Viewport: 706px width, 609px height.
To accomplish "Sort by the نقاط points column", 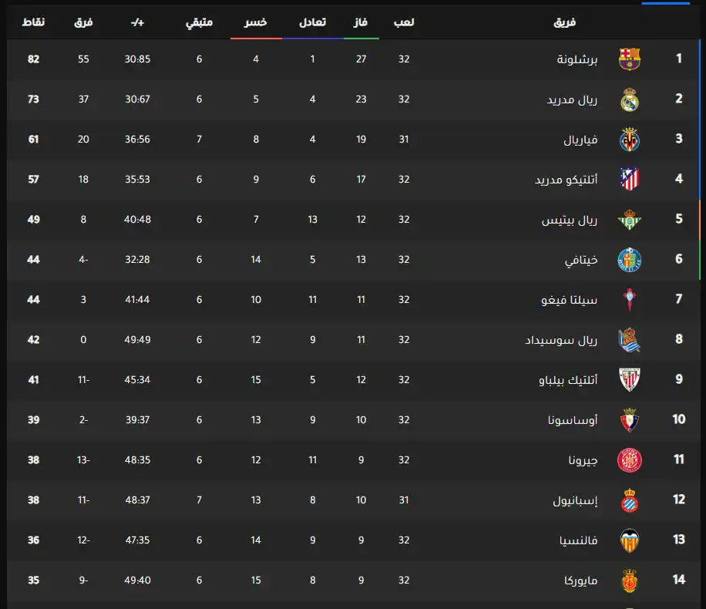I will (33, 22).
